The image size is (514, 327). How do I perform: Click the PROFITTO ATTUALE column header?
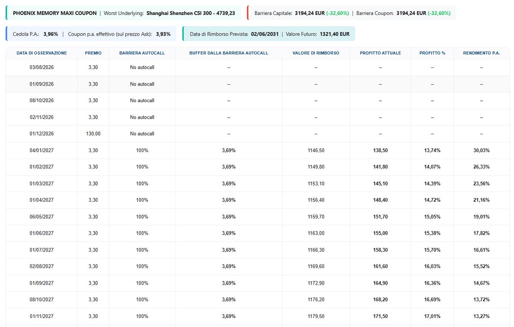(x=380, y=53)
